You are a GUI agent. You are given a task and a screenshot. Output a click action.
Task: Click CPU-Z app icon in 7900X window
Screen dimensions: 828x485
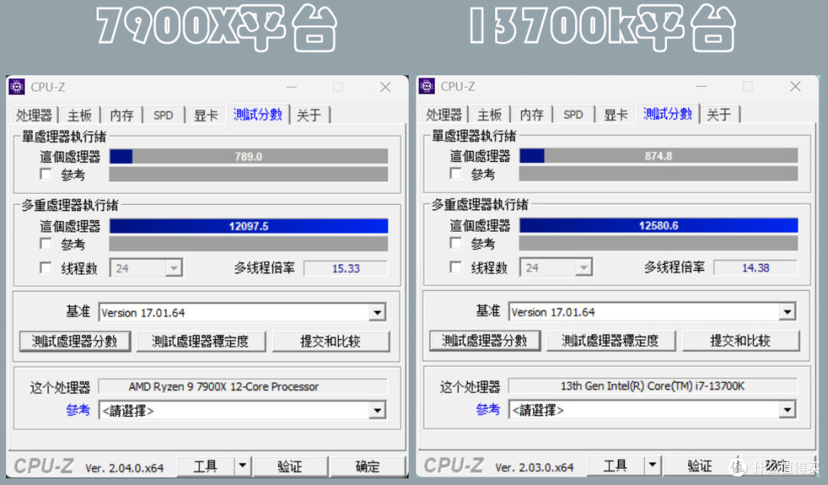click(x=17, y=87)
